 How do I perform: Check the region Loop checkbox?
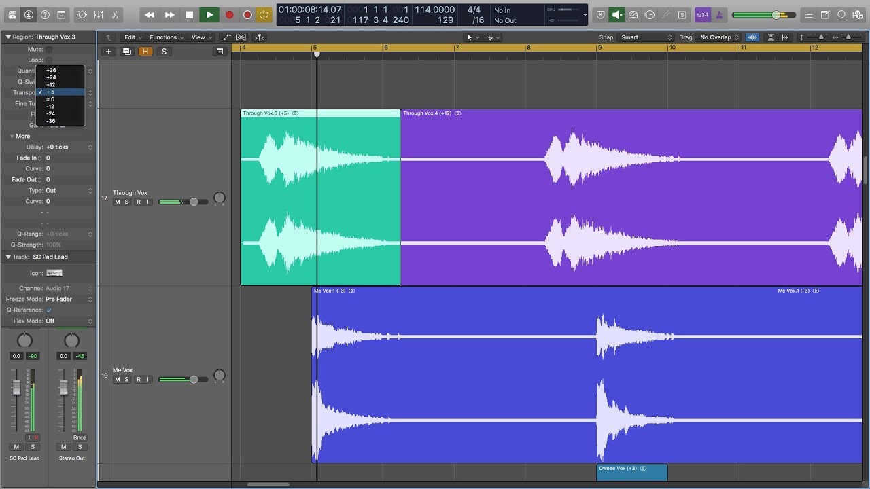(49, 60)
